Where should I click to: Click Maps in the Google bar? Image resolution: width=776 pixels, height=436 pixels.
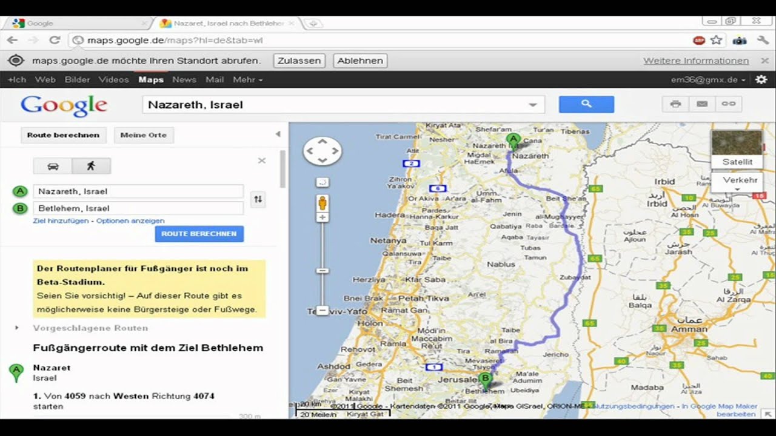pyautogui.click(x=151, y=79)
